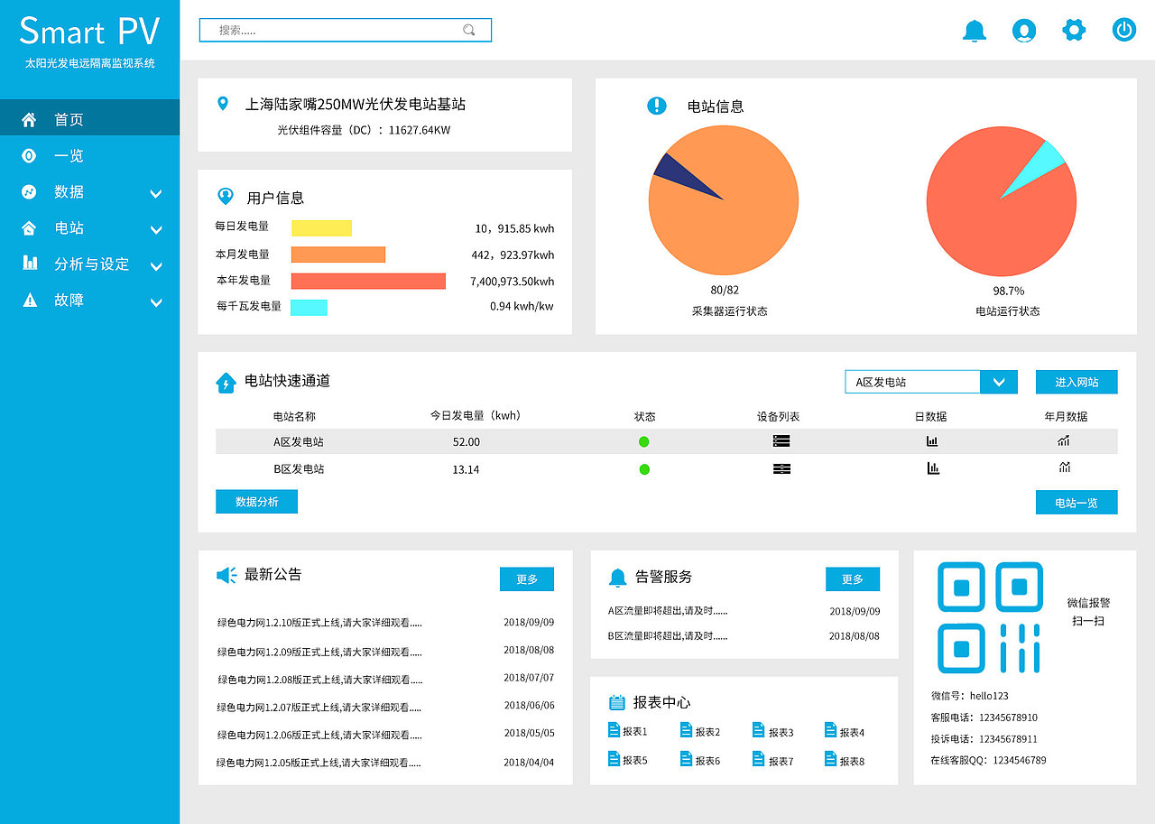Open the 报表5 document icon
The width and height of the screenshot is (1155, 824).
pyautogui.click(x=614, y=759)
